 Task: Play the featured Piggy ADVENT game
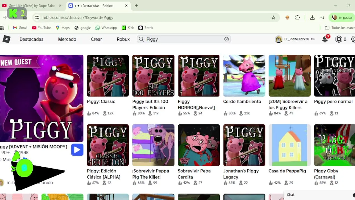point(77,150)
